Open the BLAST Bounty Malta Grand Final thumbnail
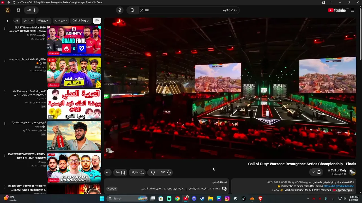362x203 pixels. (74, 41)
